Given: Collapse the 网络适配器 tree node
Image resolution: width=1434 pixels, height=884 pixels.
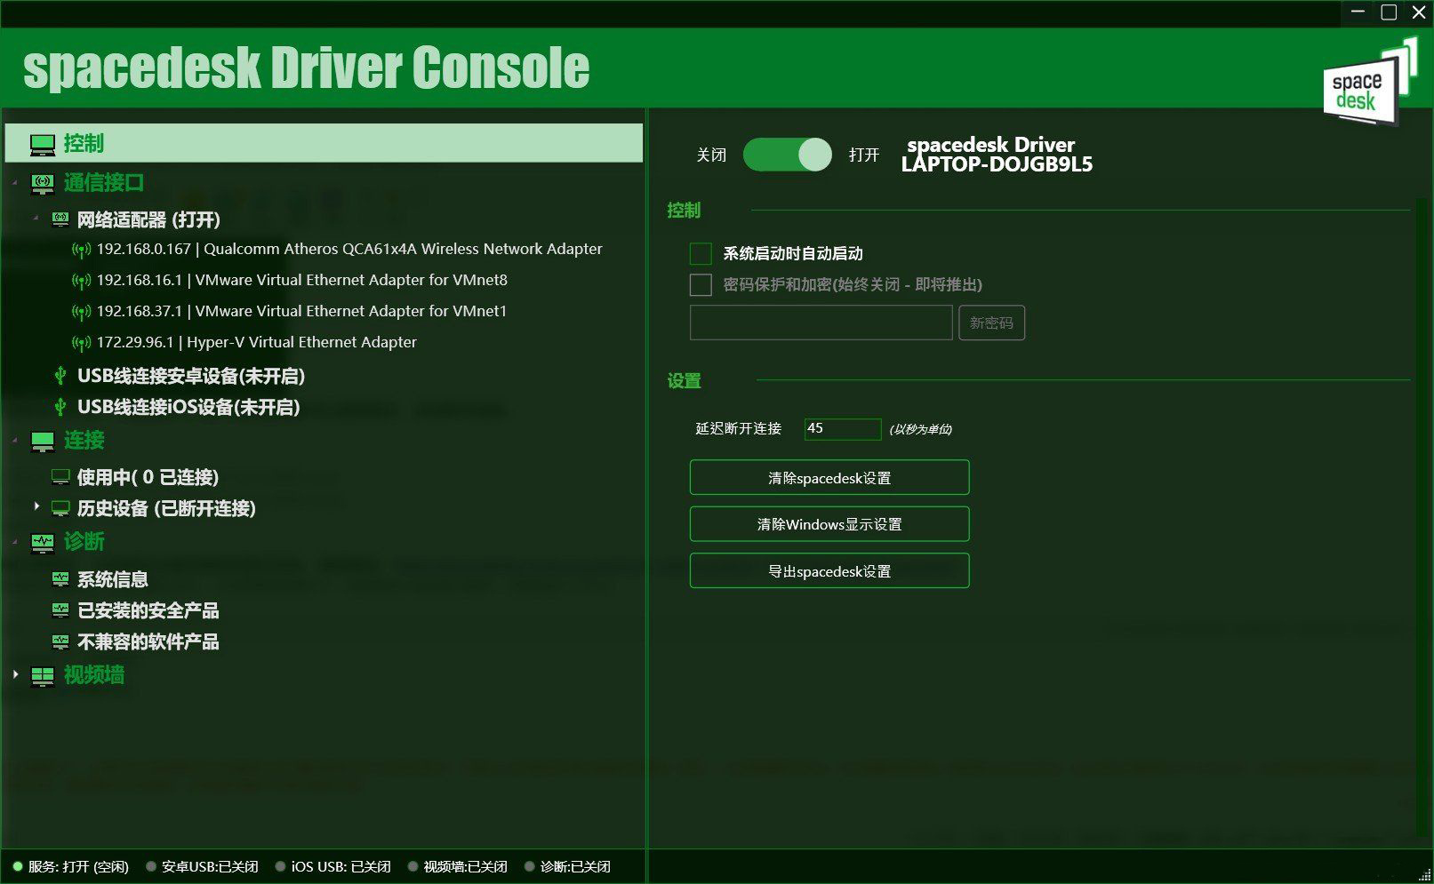Looking at the screenshot, I should tap(36, 218).
